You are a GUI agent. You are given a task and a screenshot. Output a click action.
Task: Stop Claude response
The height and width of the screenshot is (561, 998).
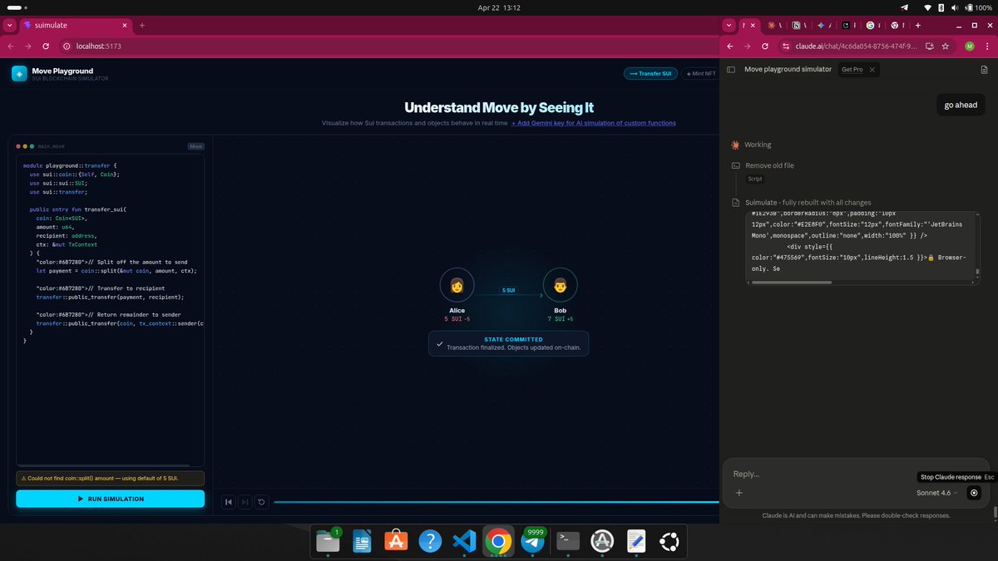coord(974,493)
